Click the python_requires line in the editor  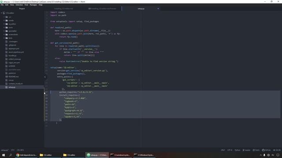(76, 92)
